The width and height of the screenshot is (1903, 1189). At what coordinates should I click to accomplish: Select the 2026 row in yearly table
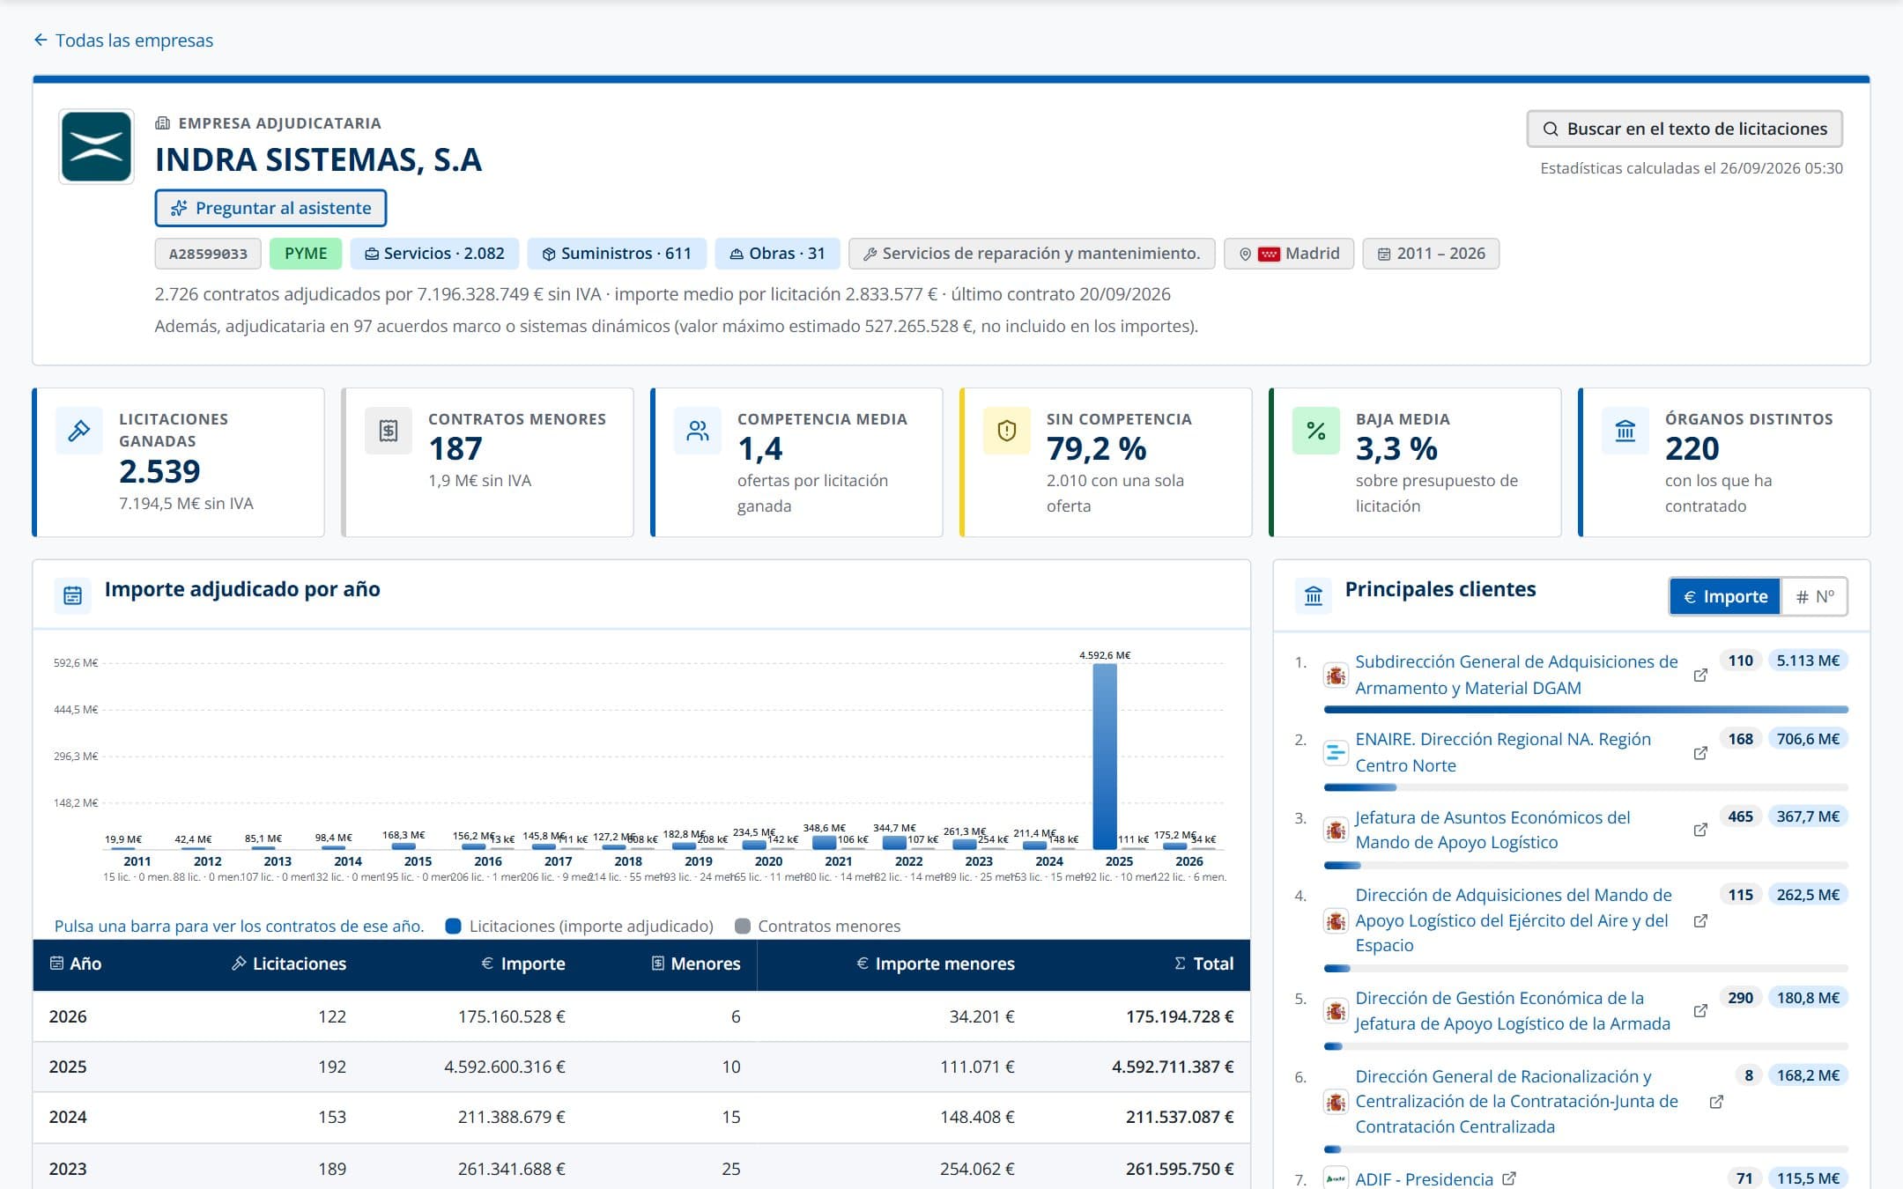coord(641,1016)
